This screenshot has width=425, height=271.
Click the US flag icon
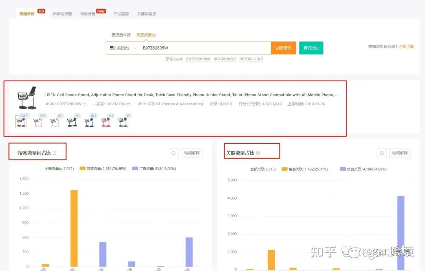(x=113, y=48)
